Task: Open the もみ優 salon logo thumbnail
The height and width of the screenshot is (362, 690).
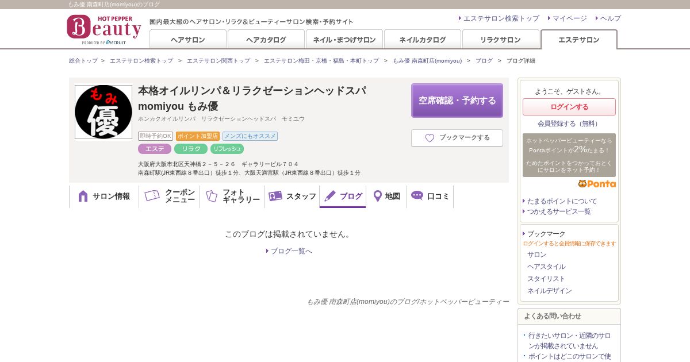Action: tap(103, 112)
